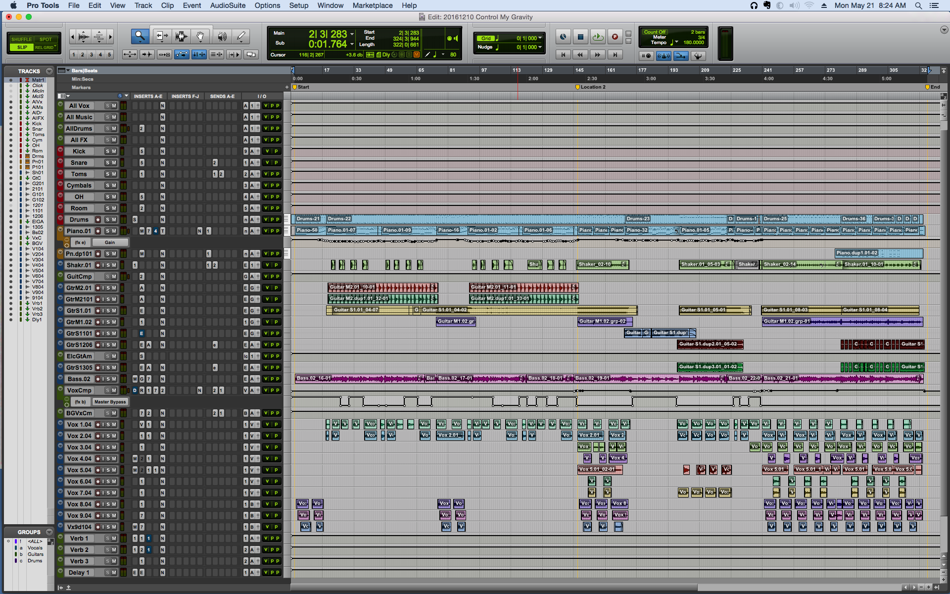Open Edit window toolbar options menu

pos(944,30)
